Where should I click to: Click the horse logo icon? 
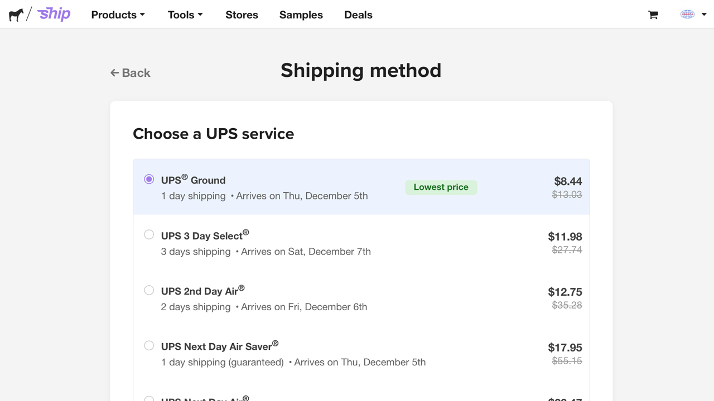pyautogui.click(x=16, y=14)
